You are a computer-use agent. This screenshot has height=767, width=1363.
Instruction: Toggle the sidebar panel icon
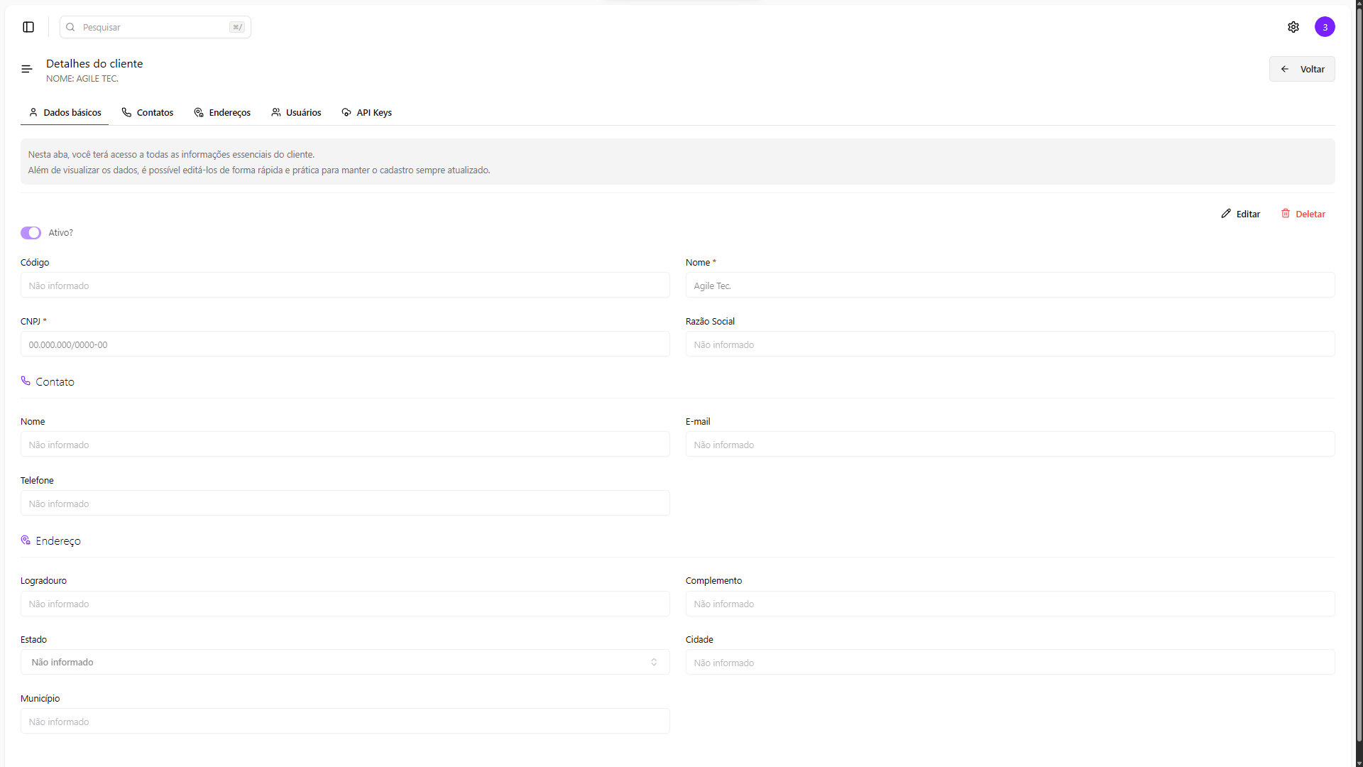click(28, 27)
